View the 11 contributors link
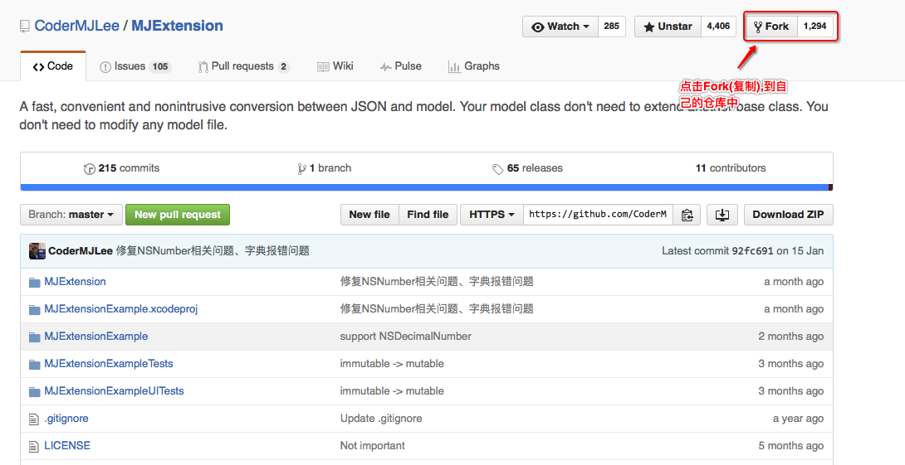Viewport: 905px width, 465px height. (x=731, y=168)
